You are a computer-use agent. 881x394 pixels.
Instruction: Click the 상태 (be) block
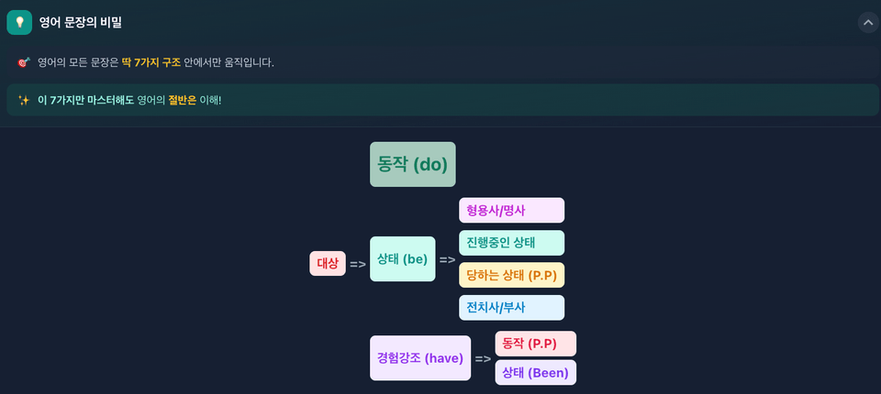point(402,258)
